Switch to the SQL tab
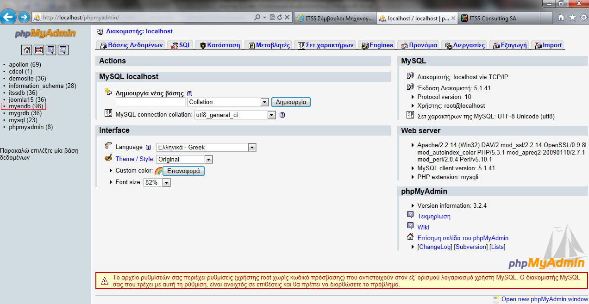This screenshot has width=589, height=304. pyautogui.click(x=181, y=45)
